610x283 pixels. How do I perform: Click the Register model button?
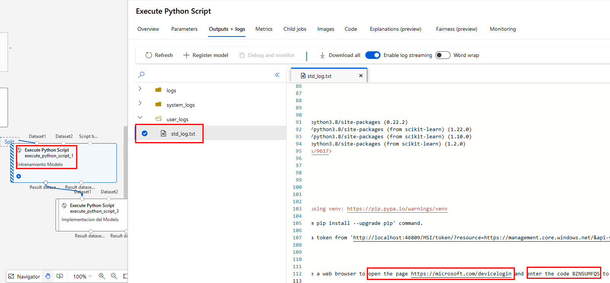(206, 55)
